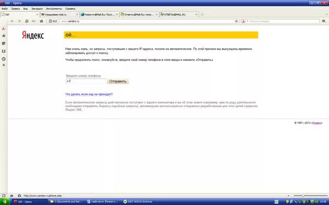Click the Opera Link cloud icon
This screenshot has height=205, width=329.
[x=12, y=196]
